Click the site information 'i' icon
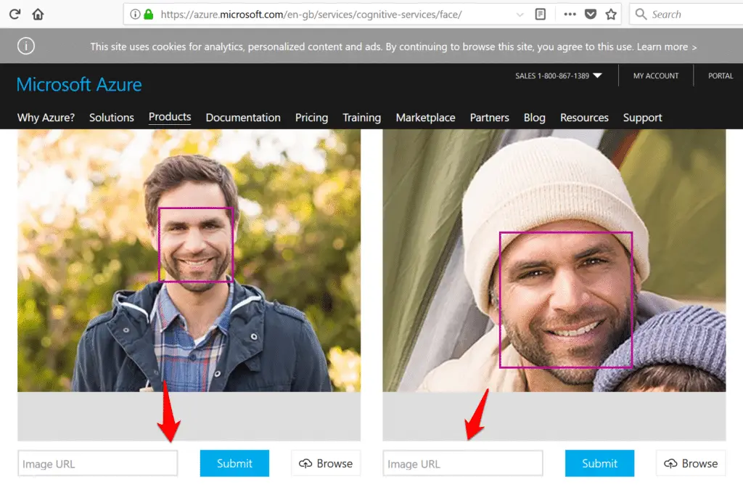This screenshot has width=743, height=485. pyautogui.click(x=134, y=14)
